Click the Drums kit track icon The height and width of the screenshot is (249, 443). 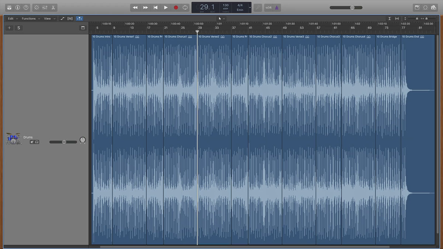click(13, 139)
